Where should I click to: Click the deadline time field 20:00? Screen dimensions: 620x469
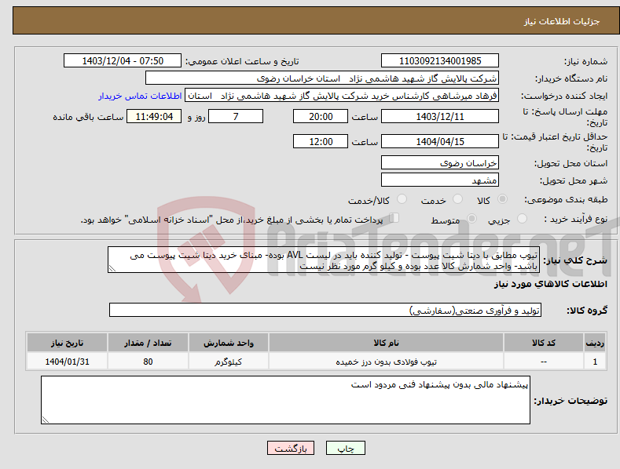(x=321, y=116)
